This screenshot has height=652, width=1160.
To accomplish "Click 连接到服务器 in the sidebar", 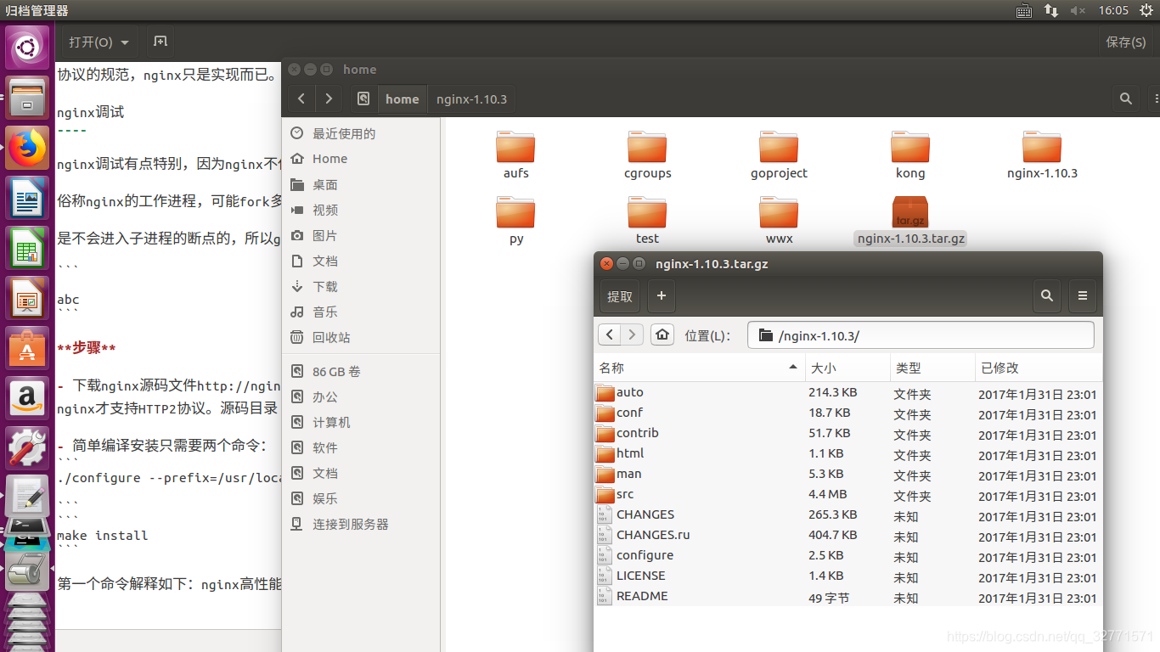I will pyautogui.click(x=351, y=524).
